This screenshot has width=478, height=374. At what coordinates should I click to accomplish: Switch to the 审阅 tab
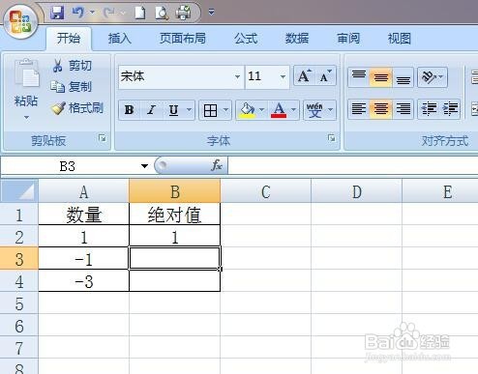[348, 39]
